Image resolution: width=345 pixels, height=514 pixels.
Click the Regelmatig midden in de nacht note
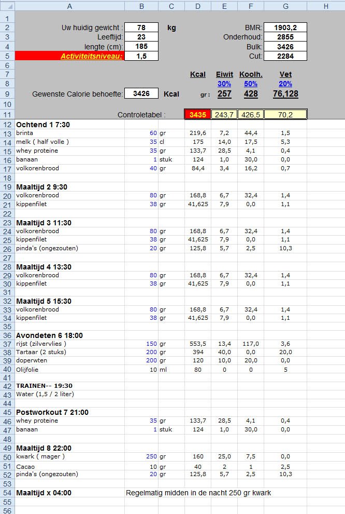point(198,493)
